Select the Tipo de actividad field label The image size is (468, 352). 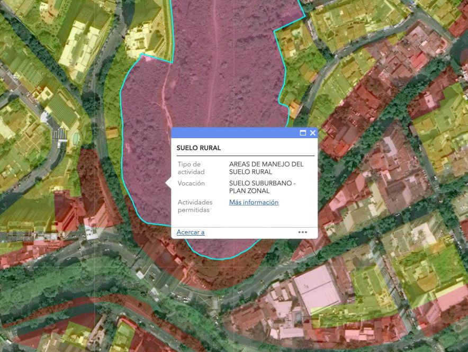click(x=190, y=168)
